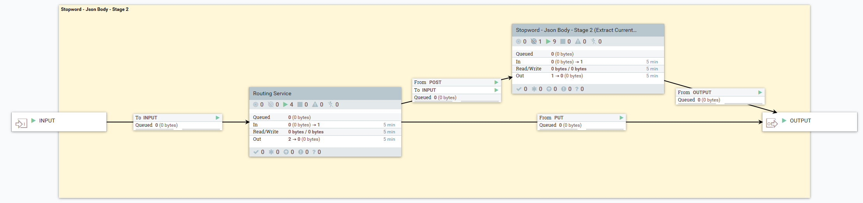Click the disabled count icon in Routing Service
Image resolution: width=863 pixels, height=203 pixels.
click(331, 105)
